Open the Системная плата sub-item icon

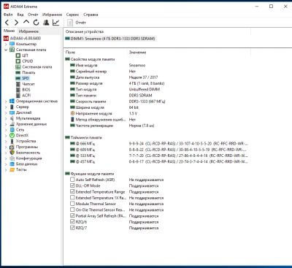click(18, 67)
